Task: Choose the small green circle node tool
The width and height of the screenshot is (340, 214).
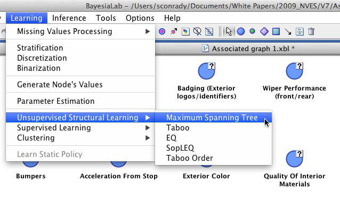Action: coord(252,31)
